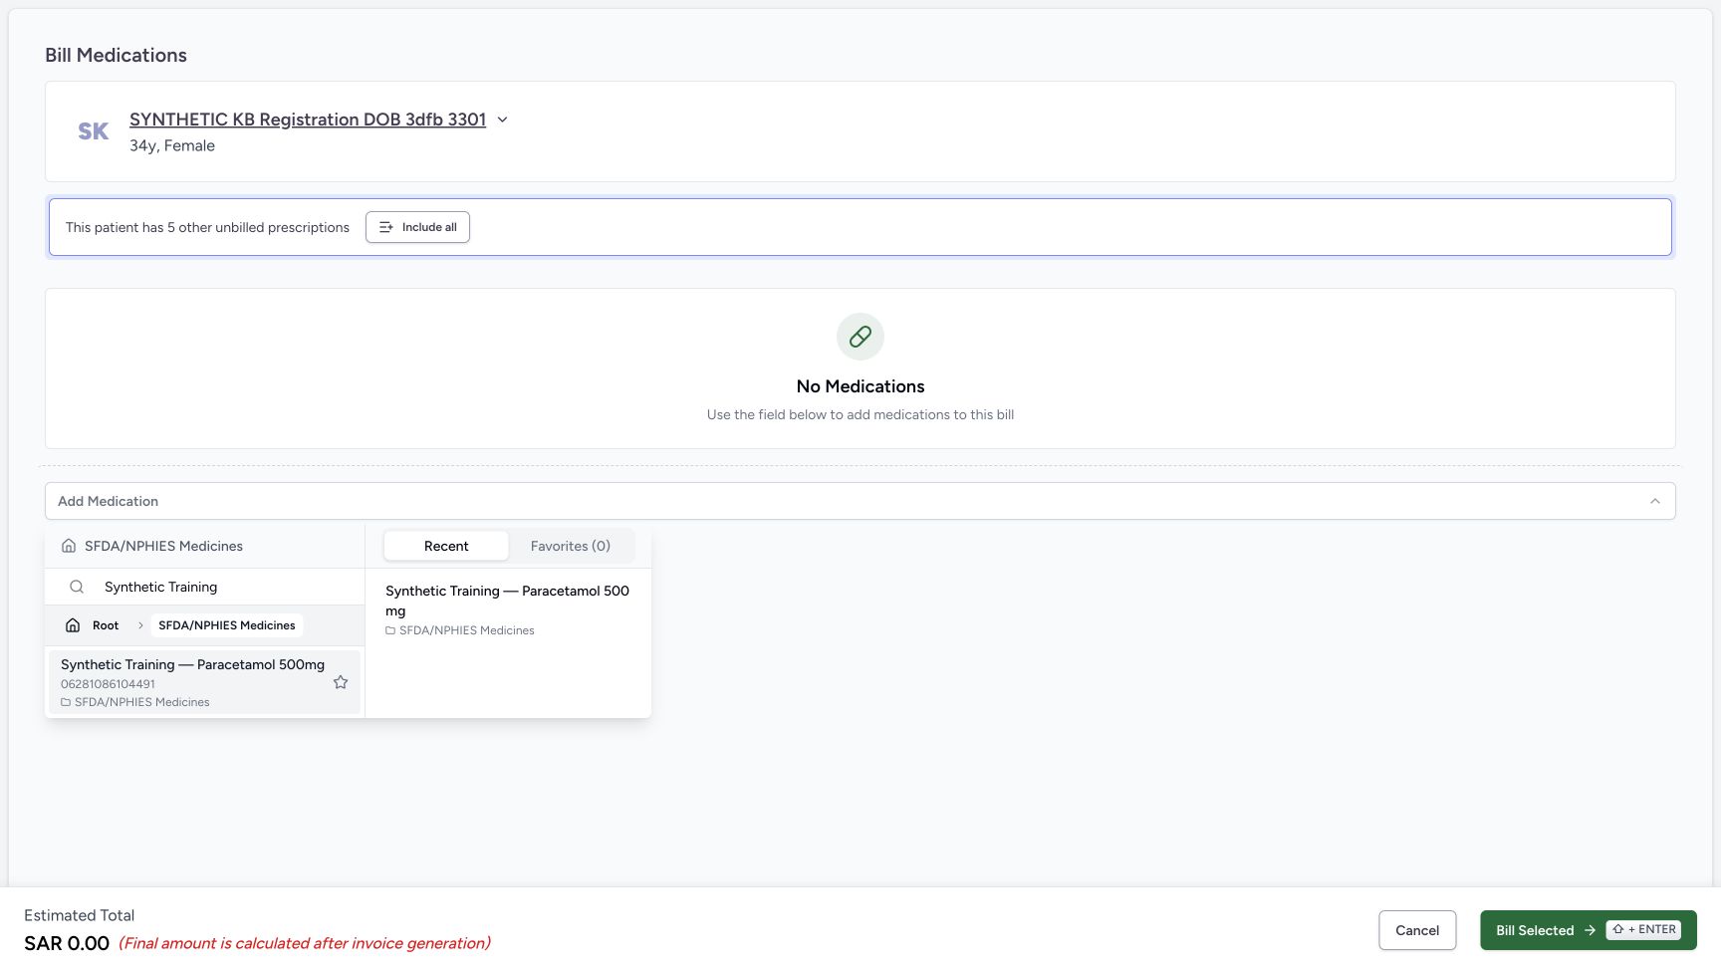Open the SYNTHETIC KB Registration patient link
The width and height of the screenshot is (1721, 973).
coord(308,120)
